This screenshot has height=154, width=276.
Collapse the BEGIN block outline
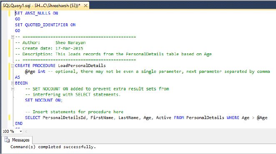[x=13, y=83]
